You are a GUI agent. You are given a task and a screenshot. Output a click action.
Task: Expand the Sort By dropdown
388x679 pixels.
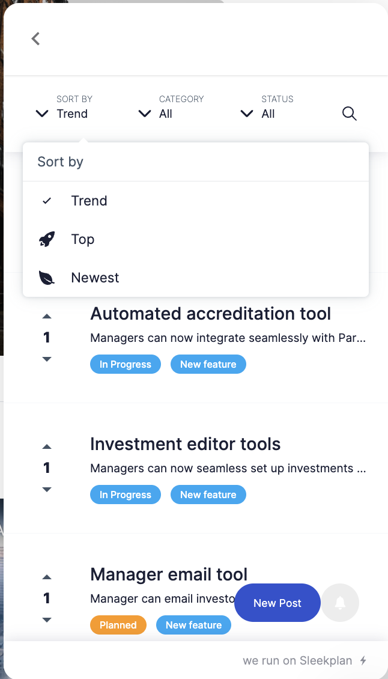tap(62, 107)
